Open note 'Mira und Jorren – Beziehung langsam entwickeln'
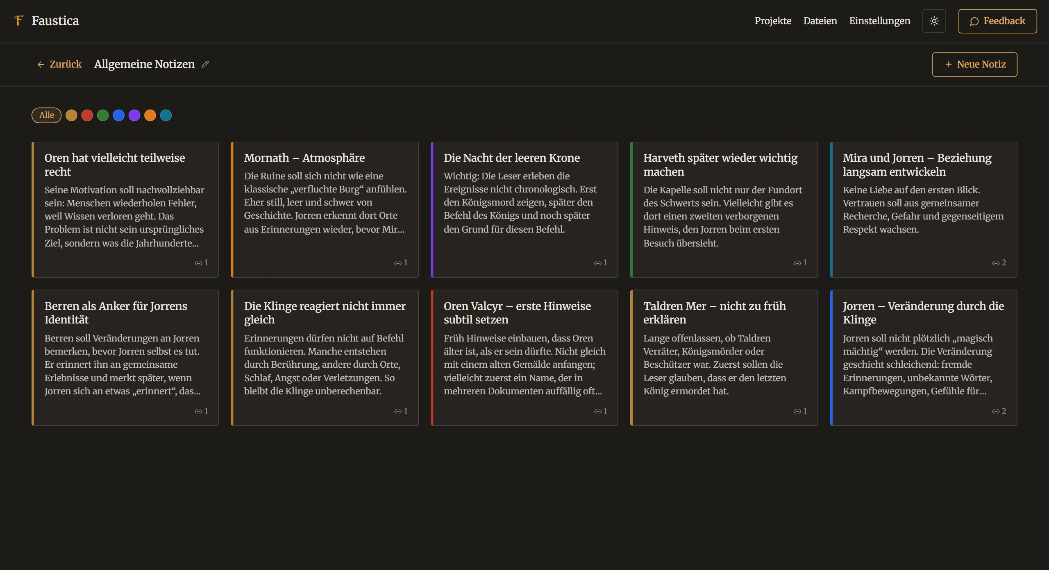 coord(923,209)
